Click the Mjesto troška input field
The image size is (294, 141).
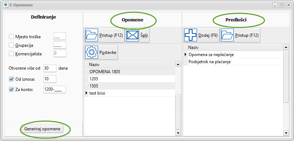pos(60,36)
